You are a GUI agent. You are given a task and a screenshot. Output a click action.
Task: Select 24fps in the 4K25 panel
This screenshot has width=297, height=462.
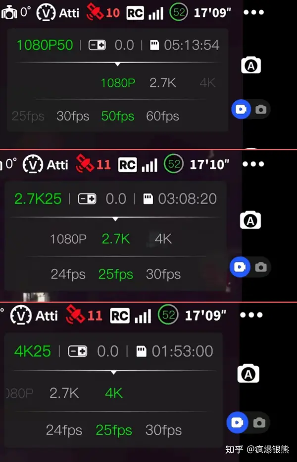(x=64, y=430)
